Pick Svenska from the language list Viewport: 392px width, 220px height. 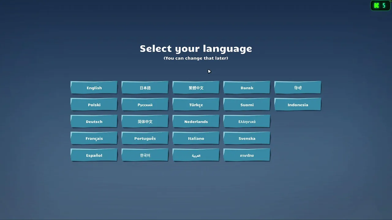click(x=247, y=138)
